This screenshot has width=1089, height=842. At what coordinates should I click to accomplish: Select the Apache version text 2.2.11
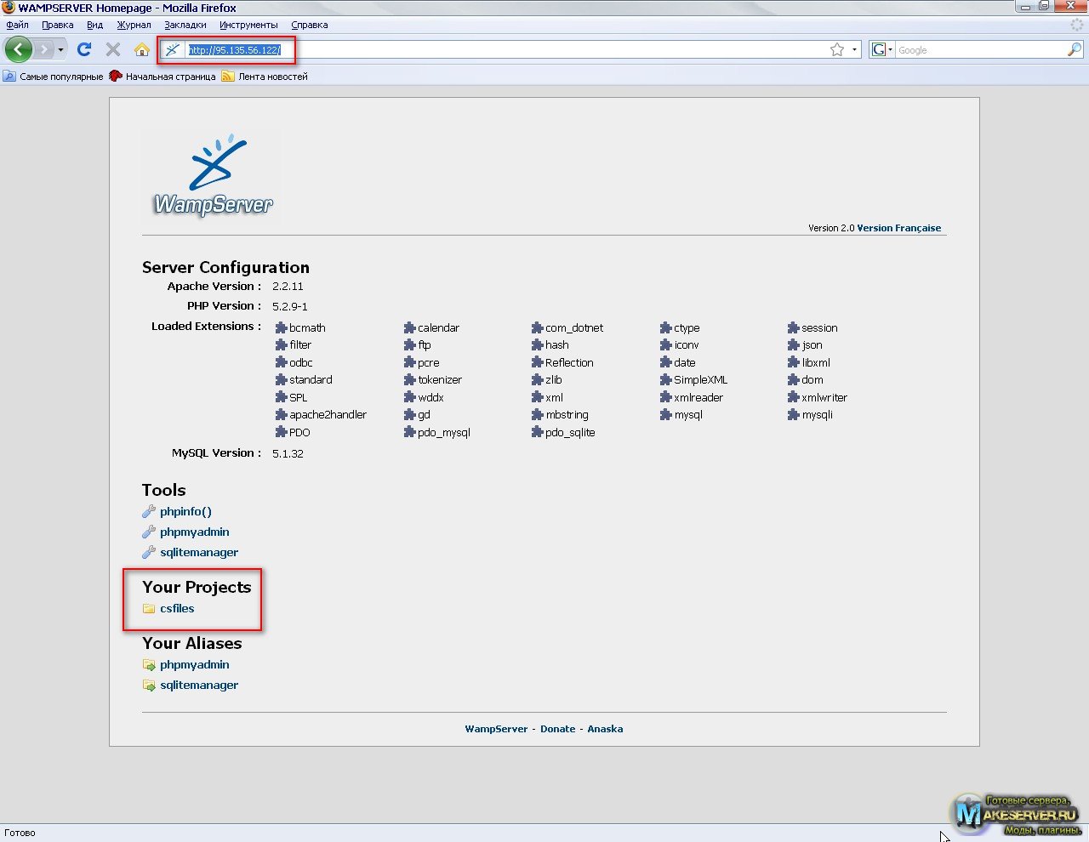coord(288,287)
